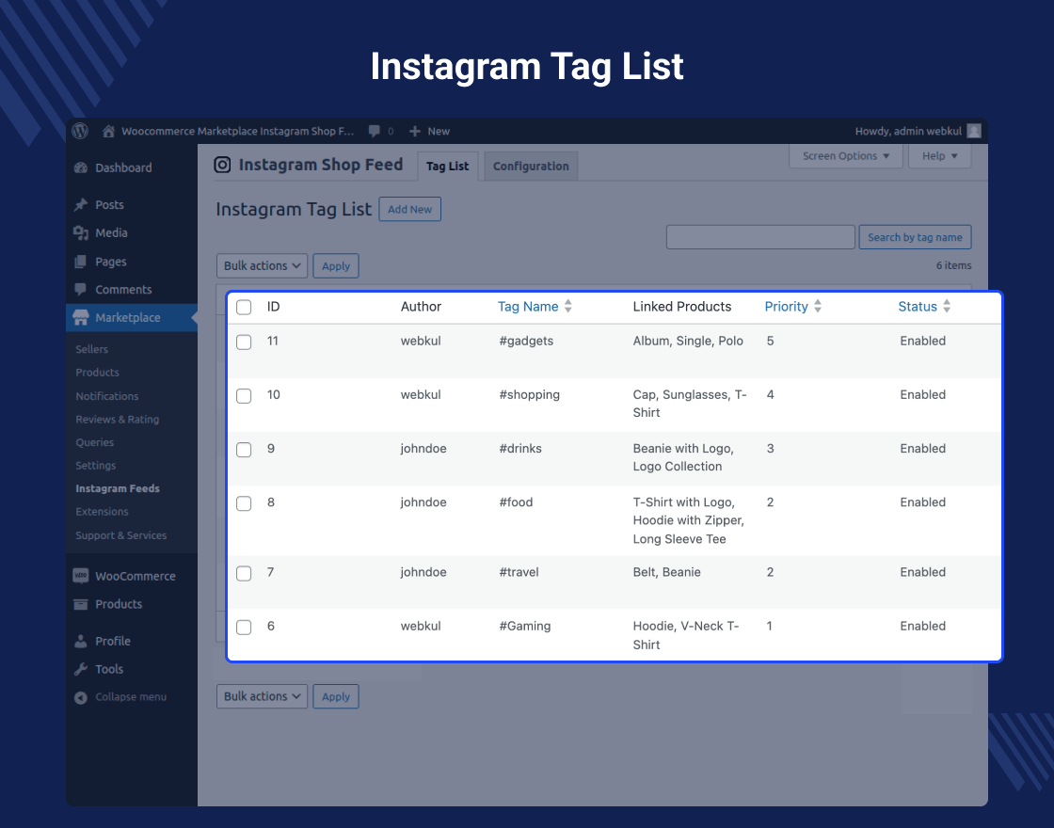
Task: Click the site name in admin bar
Action: click(x=237, y=131)
